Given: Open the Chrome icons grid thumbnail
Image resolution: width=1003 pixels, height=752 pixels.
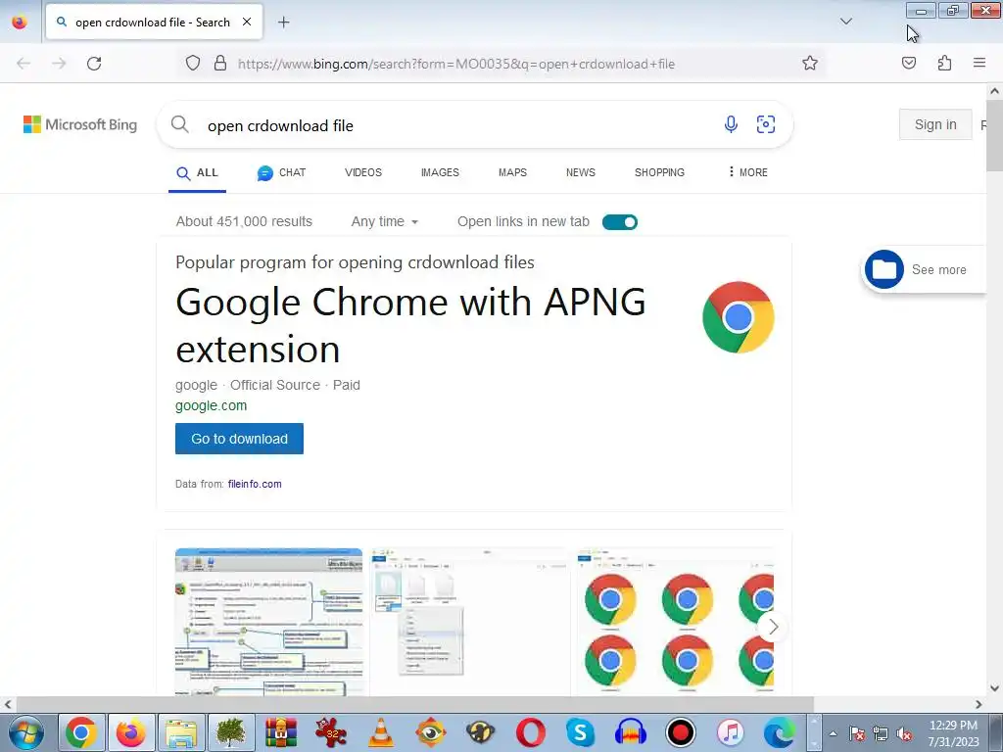Looking at the screenshot, I should (x=676, y=622).
